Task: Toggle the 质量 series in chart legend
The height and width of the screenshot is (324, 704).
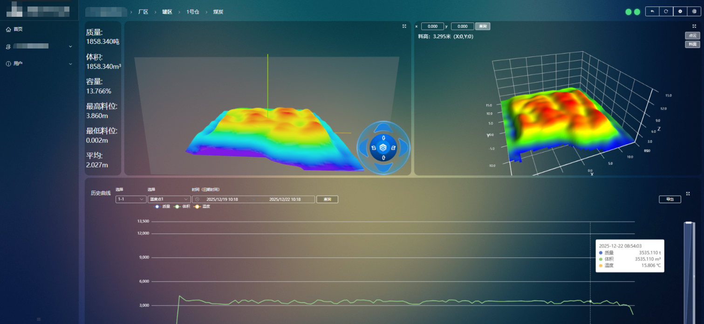Action: (161, 206)
